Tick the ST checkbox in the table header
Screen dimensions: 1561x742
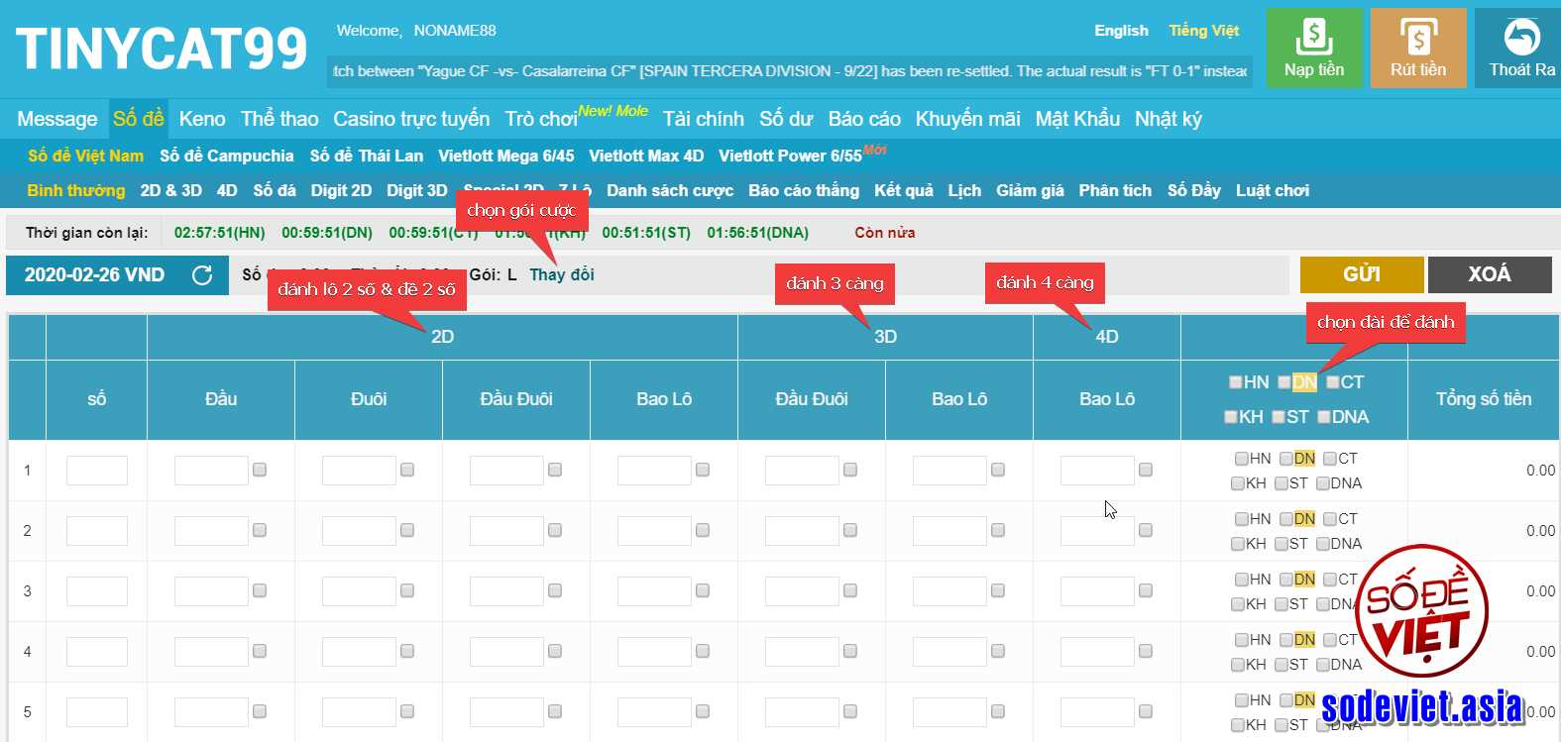click(x=1279, y=417)
